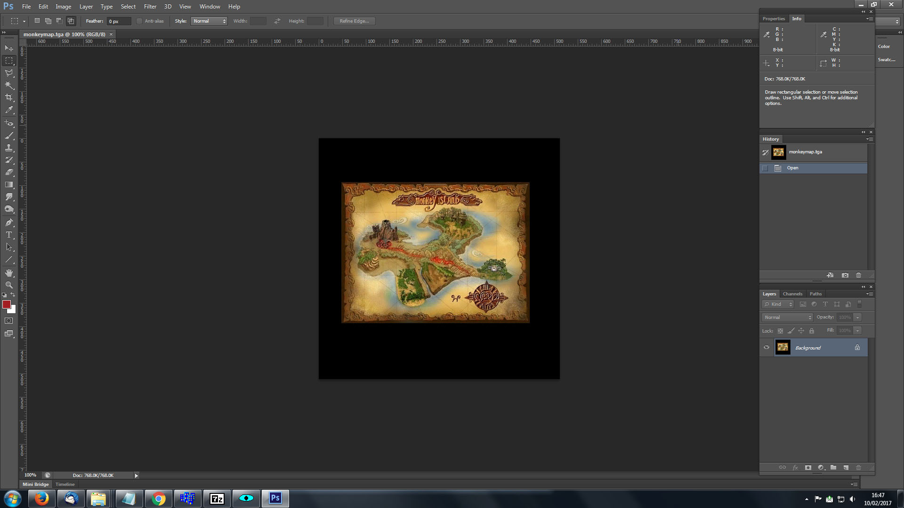Click the monkeymap.tga snapshot thumbnail
Viewport: 904px width, 508px height.
779,152
